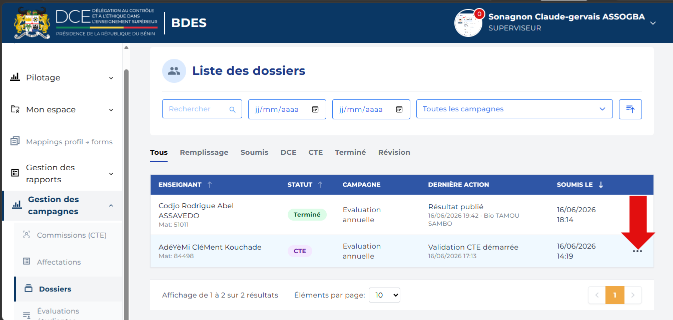
Task: Expand Gestion des rapports chevron
Action: pos(111,174)
